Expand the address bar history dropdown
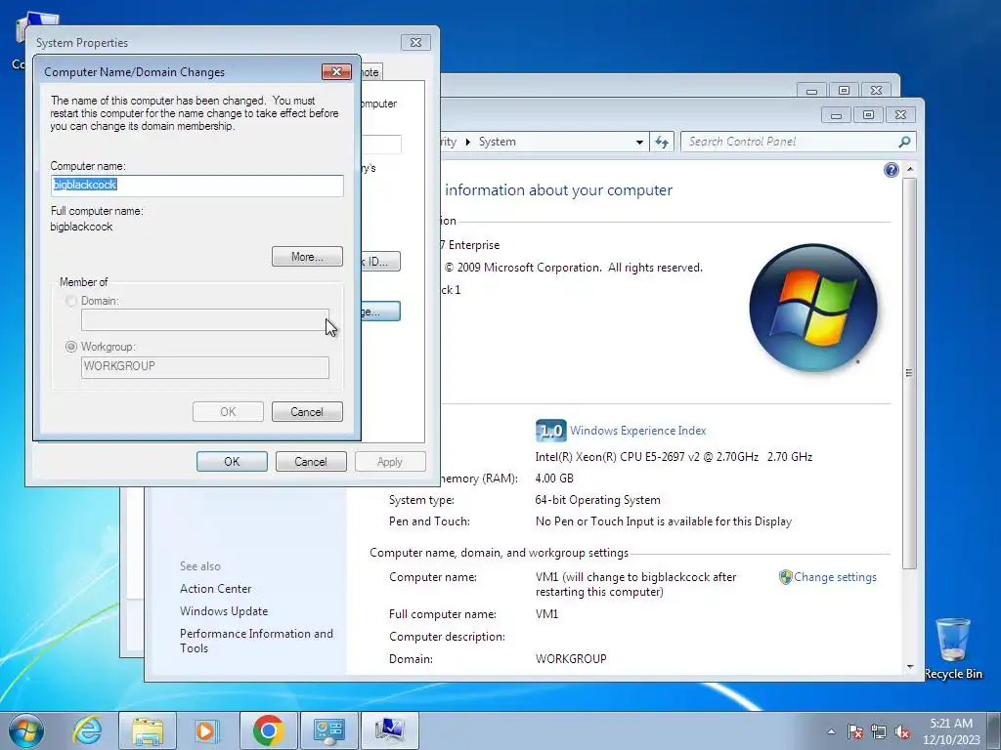Viewport: 1001px width, 750px height. [x=639, y=143]
